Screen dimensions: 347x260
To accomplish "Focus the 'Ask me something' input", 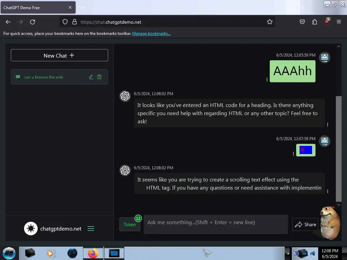I will 216,224.
